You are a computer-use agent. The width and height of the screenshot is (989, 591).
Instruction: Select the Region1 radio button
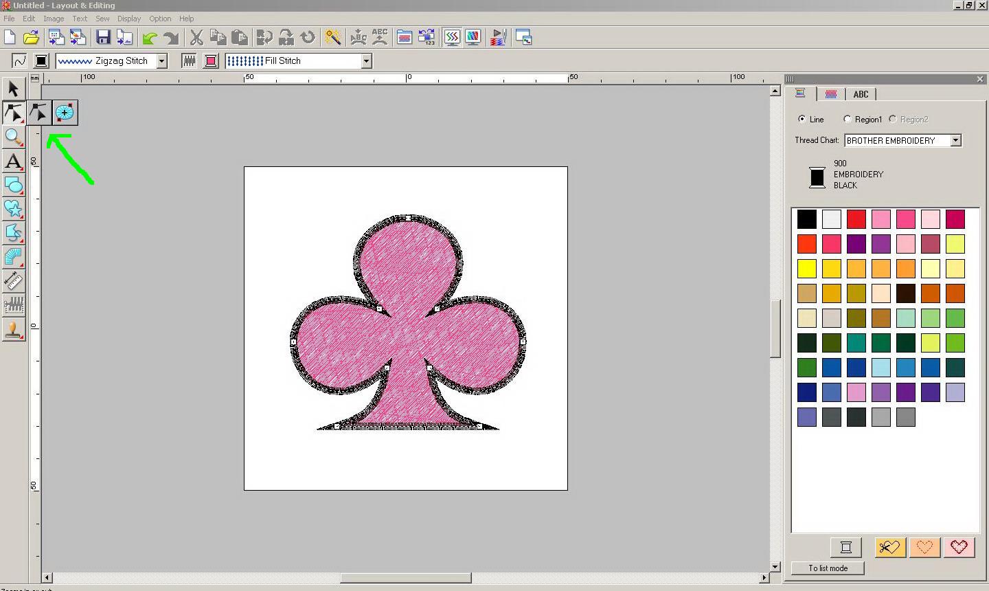848,119
